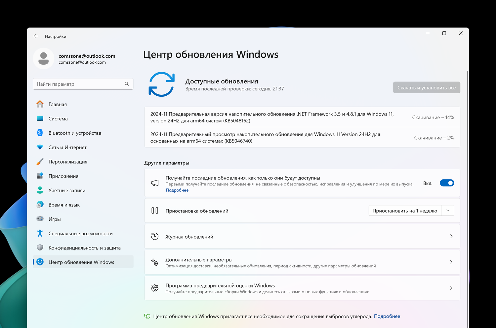Click the shield icon beside Конфиденциальность и защита
This screenshot has width=496, height=328.
(40, 247)
